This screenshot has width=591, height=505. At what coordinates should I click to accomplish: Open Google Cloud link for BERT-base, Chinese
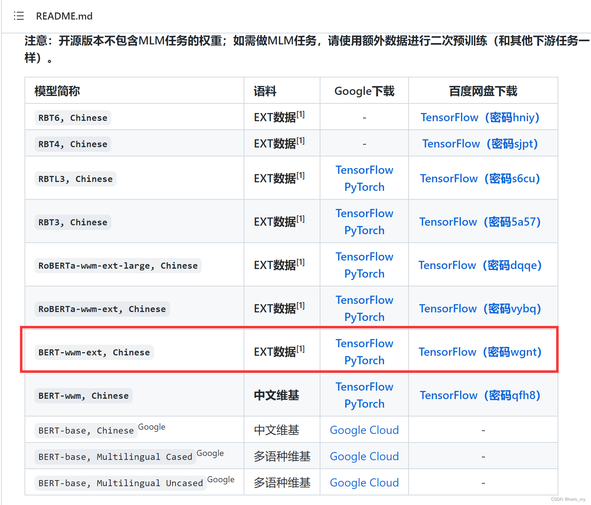[x=364, y=430]
